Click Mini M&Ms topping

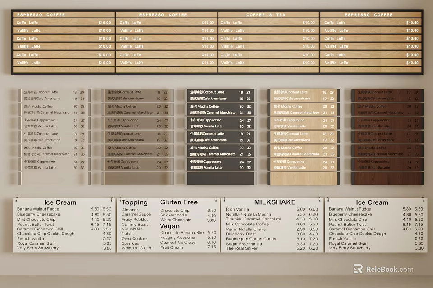(132, 229)
